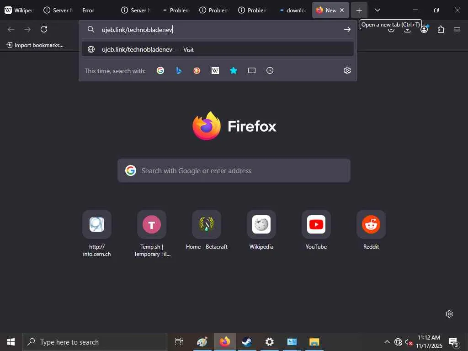Go back one page
Viewport: 468px width, 351px height.
[x=11, y=29]
